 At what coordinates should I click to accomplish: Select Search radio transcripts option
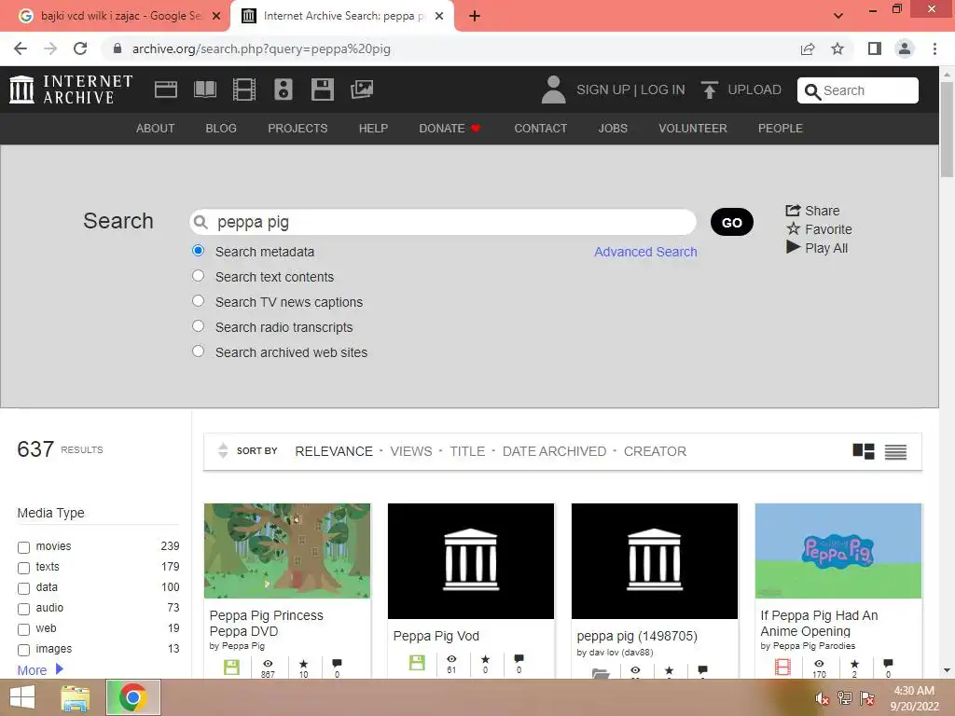(198, 325)
